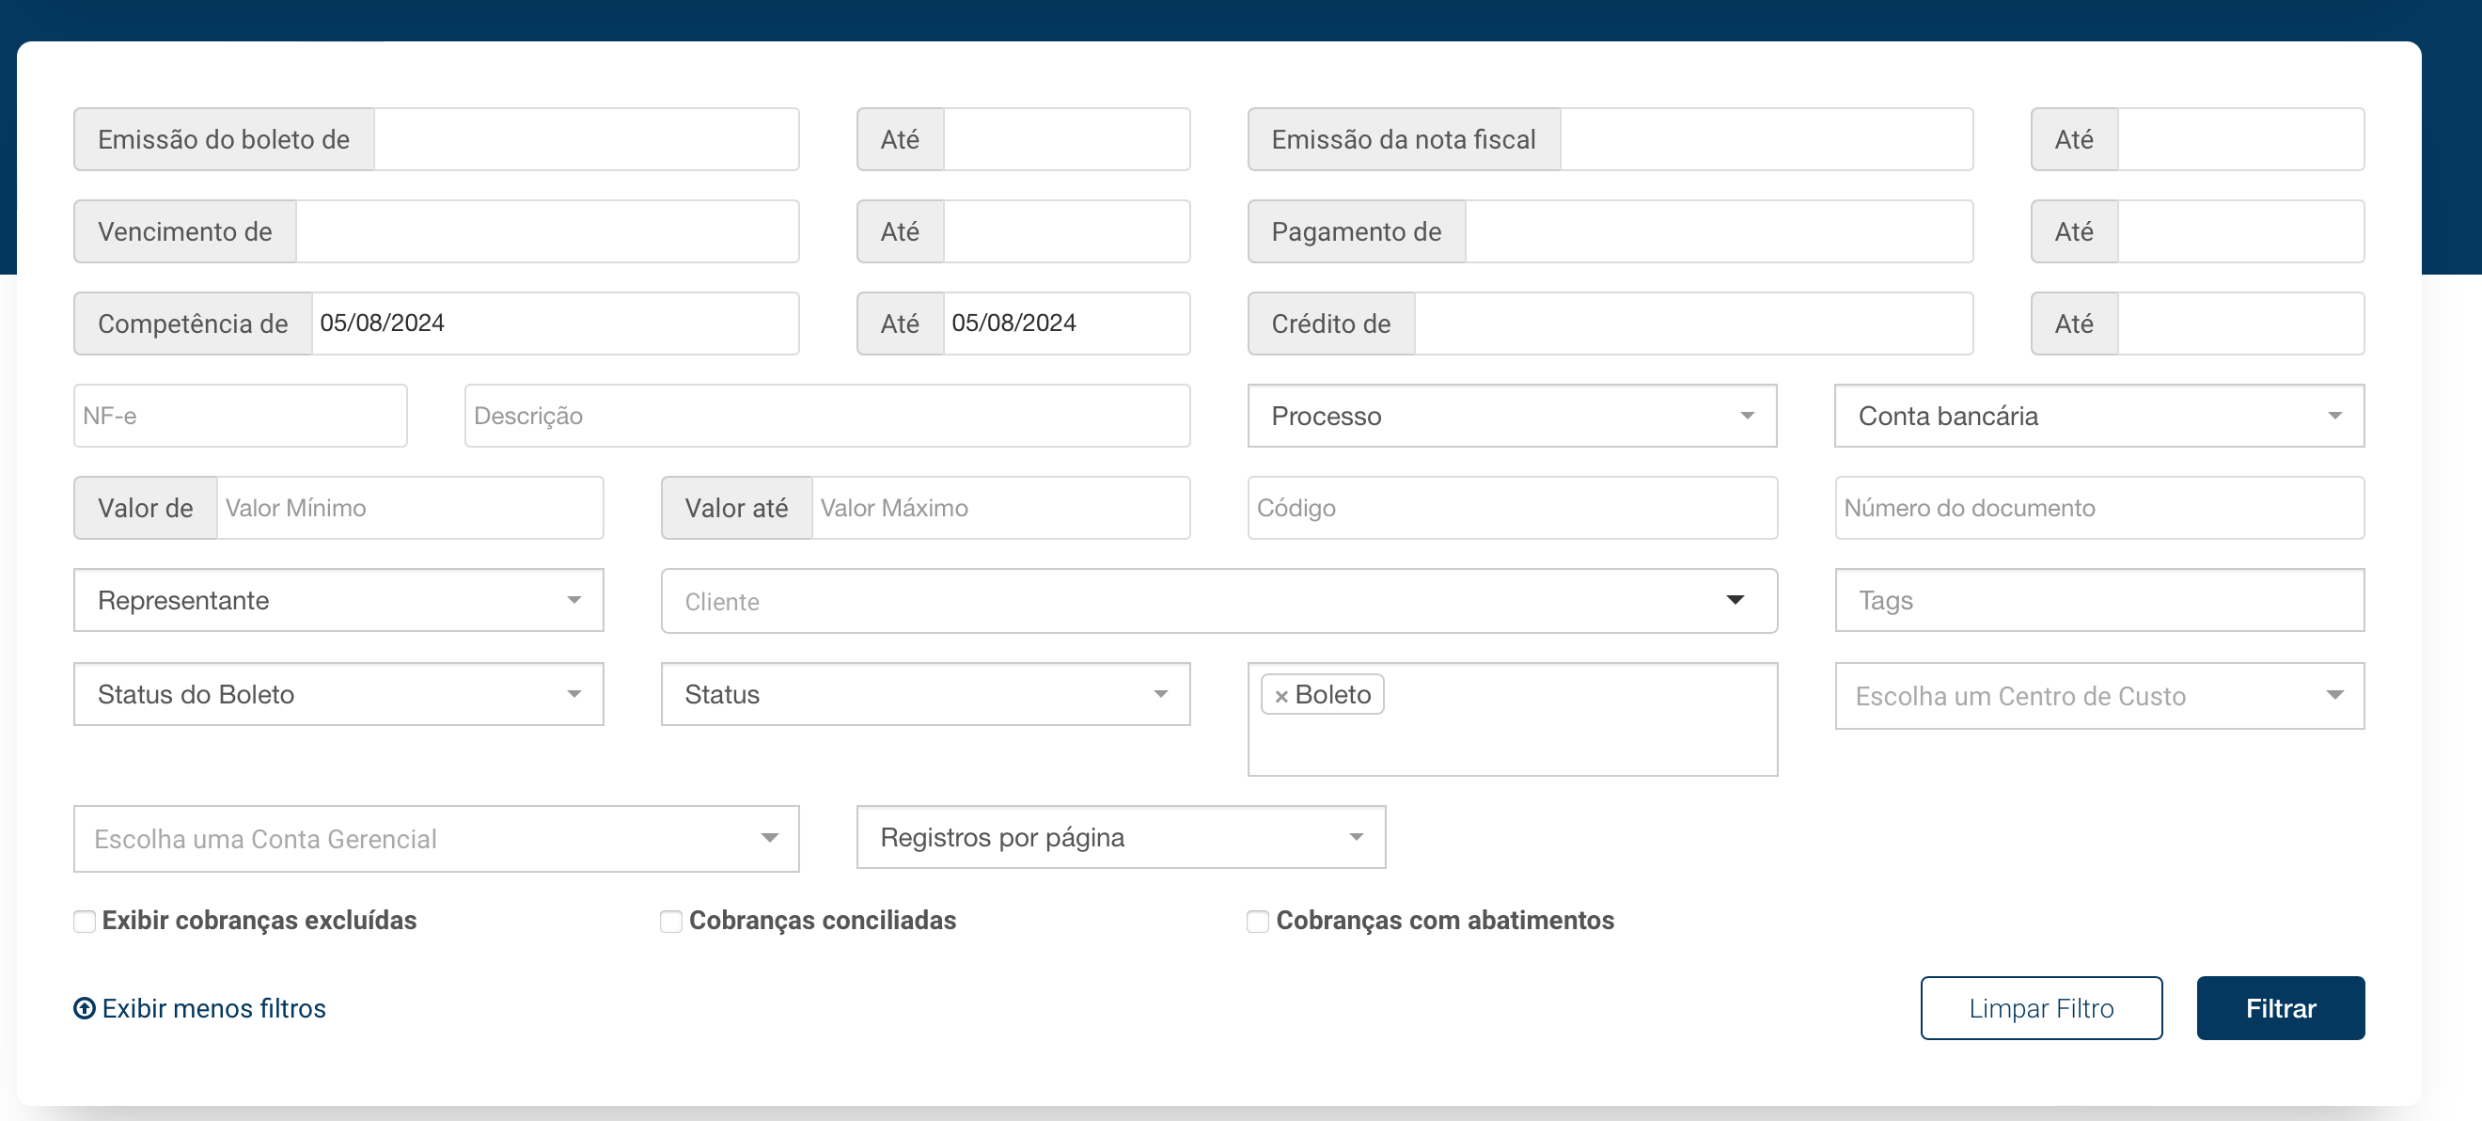Focus the Emissão da nota fiscal field
The height and width of the screenshot is (1121, 2482).
pyautogui.click(x=1767, y=139)
